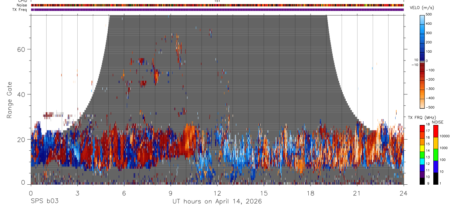454x209 pixels.
Task: Click the '10000' label on NOISE scale
Action: [444, 136]
